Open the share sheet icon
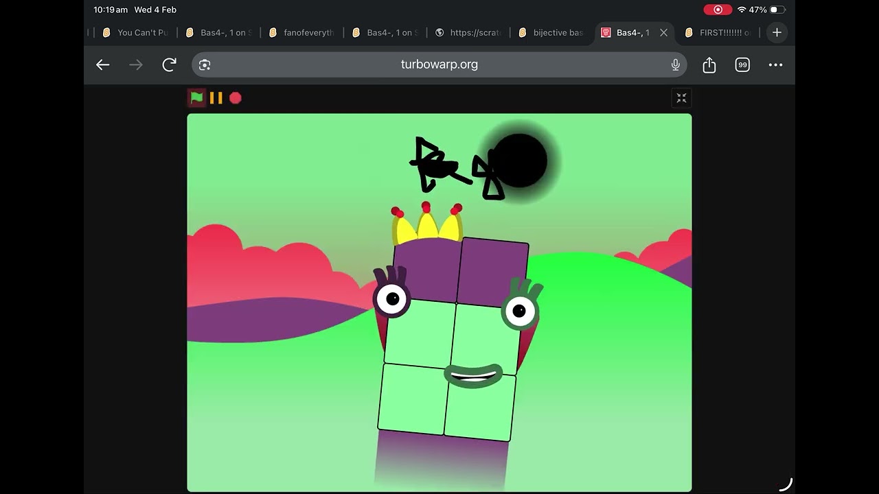The width and height of the screenshot is (879, 494). [x=709, y=64]
